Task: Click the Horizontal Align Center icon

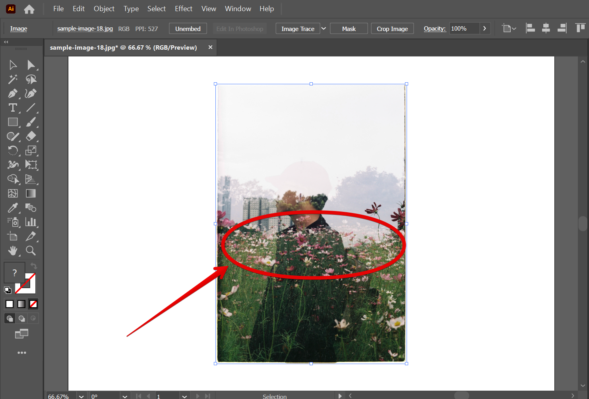Action: coord(546,28)
